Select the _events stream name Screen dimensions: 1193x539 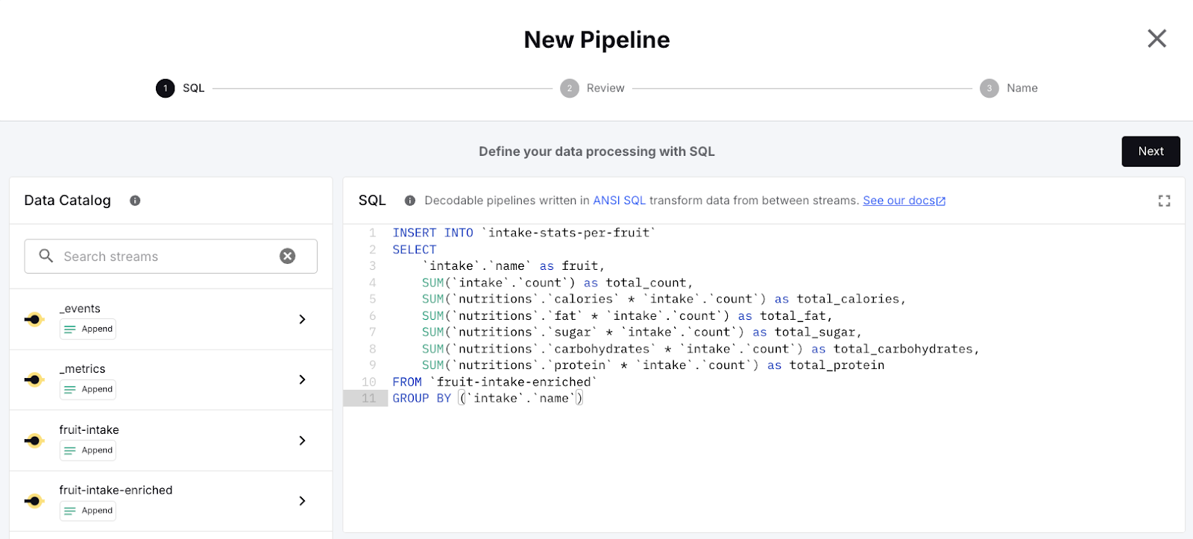pos(80,309)
